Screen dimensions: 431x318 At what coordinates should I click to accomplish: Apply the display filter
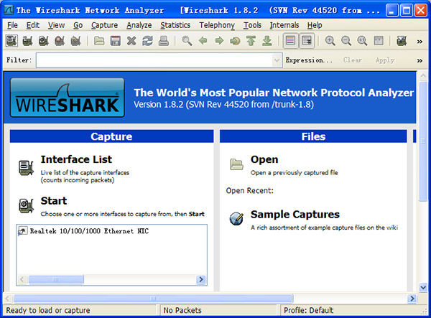point(385,60)
